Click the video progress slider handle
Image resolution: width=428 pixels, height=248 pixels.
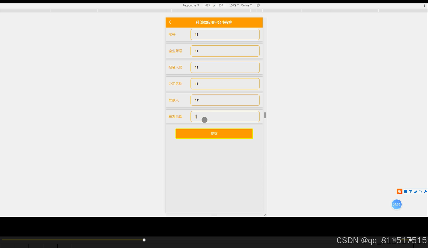click(144, 240)
